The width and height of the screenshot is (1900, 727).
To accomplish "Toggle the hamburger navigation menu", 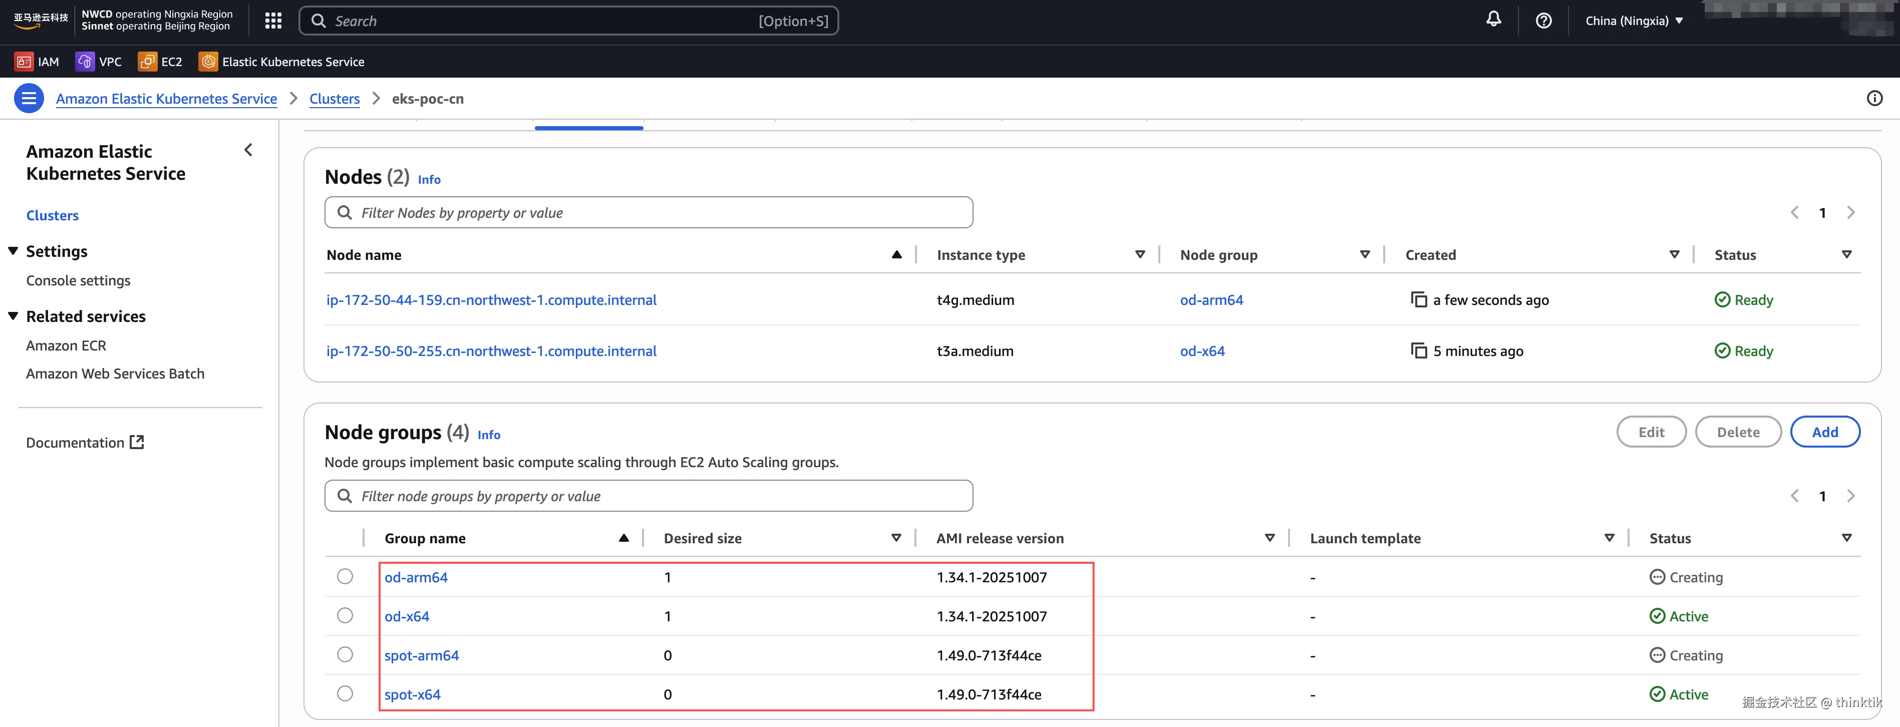I will coord(29,98).
